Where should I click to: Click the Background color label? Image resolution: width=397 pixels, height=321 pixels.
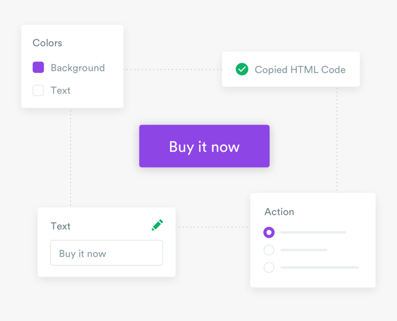coord(78,68)
